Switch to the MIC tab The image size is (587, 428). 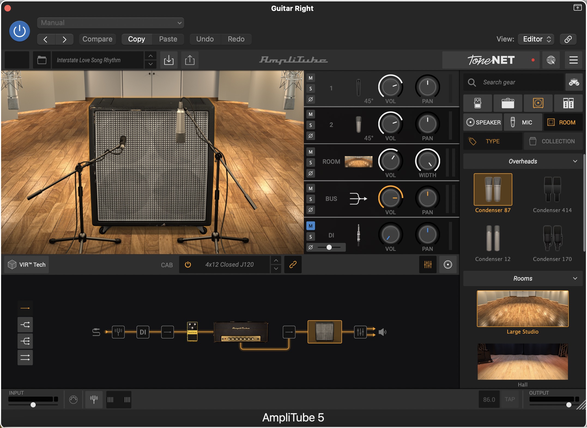523,122
